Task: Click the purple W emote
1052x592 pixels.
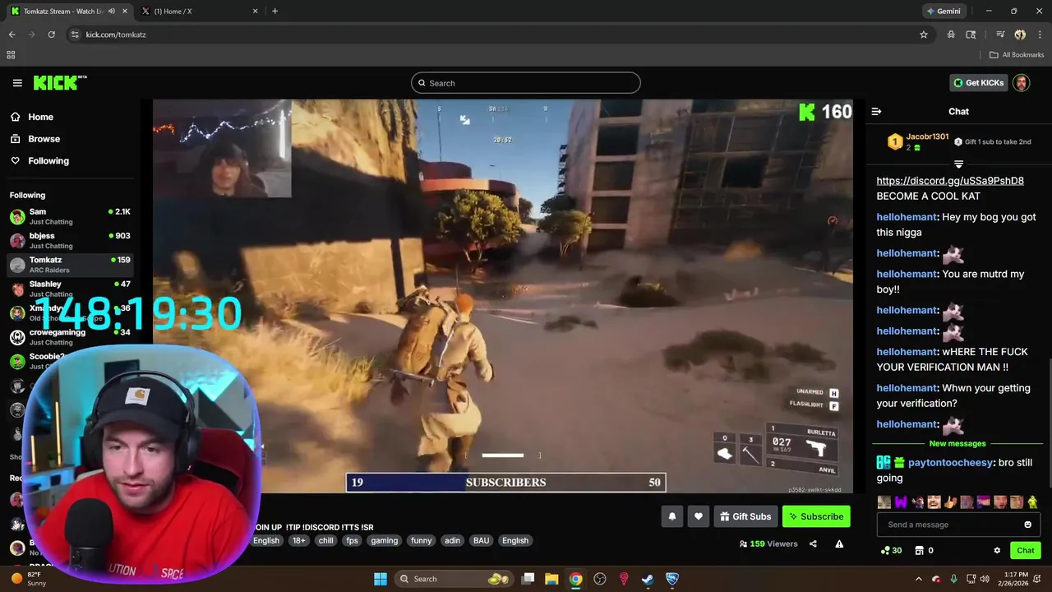Action: click(901, 502)
